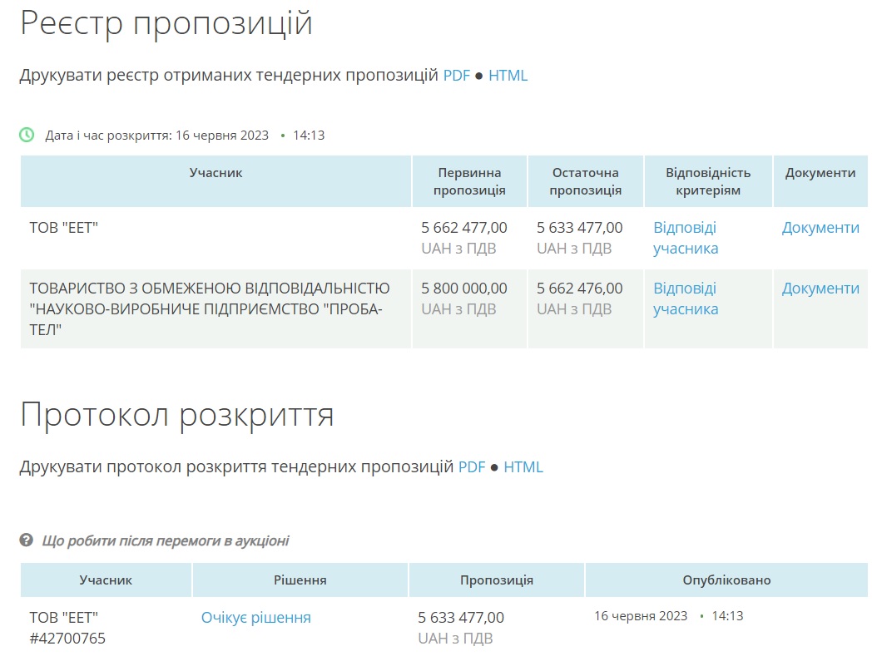The width and height of the screenshot is (872, 671).
Task: Open the opening protocol HTML version
Action: tap(523, 467)
